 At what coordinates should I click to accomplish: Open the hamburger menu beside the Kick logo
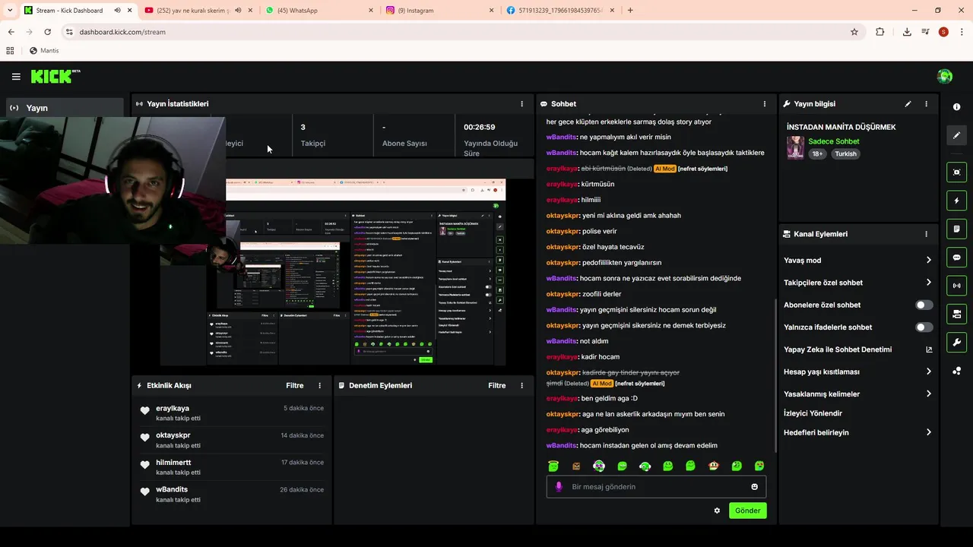pos(16,77)
